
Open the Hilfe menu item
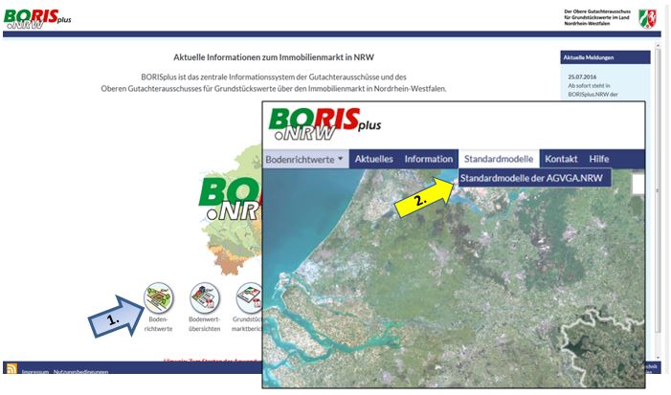pyautogui.click(x=598, y=159)
